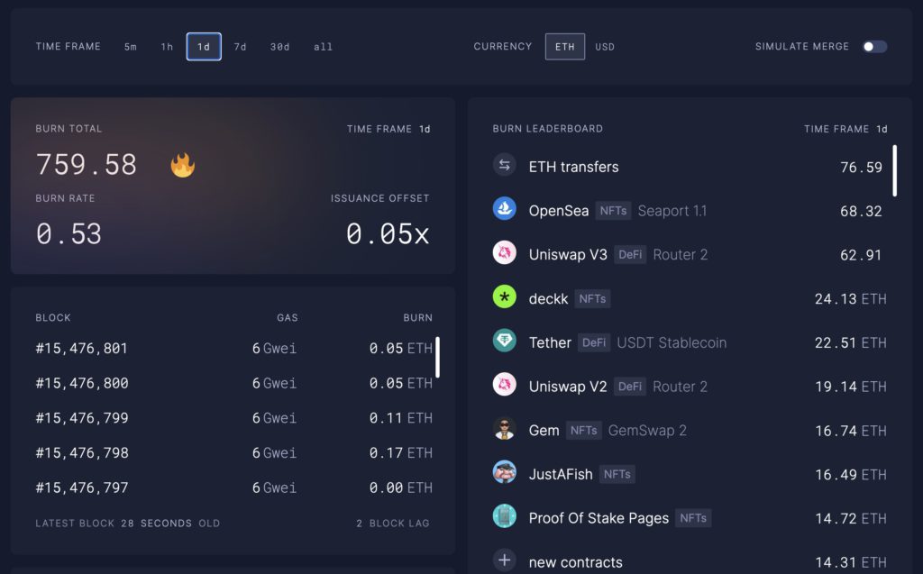Select the 1d time frame
Screen dimensions: 923x574
(204, 47)
